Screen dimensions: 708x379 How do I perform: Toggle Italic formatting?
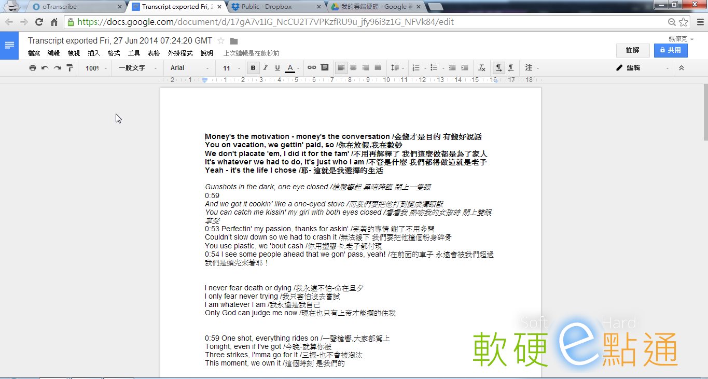(x=266, y=68)
